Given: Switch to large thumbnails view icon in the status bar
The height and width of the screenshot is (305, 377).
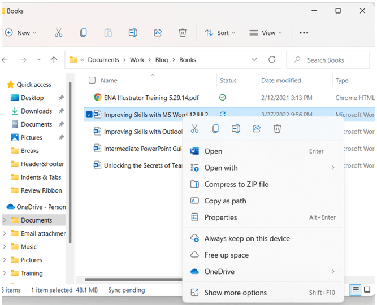Looking at the screenshot, I should [x=367, y=290].
